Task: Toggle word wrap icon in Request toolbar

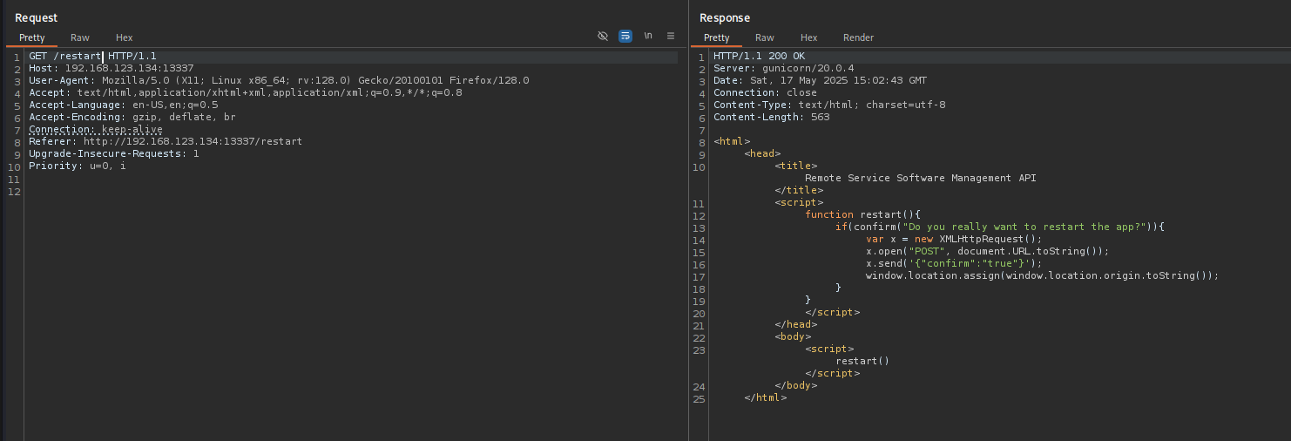Action: coord(625,36)
